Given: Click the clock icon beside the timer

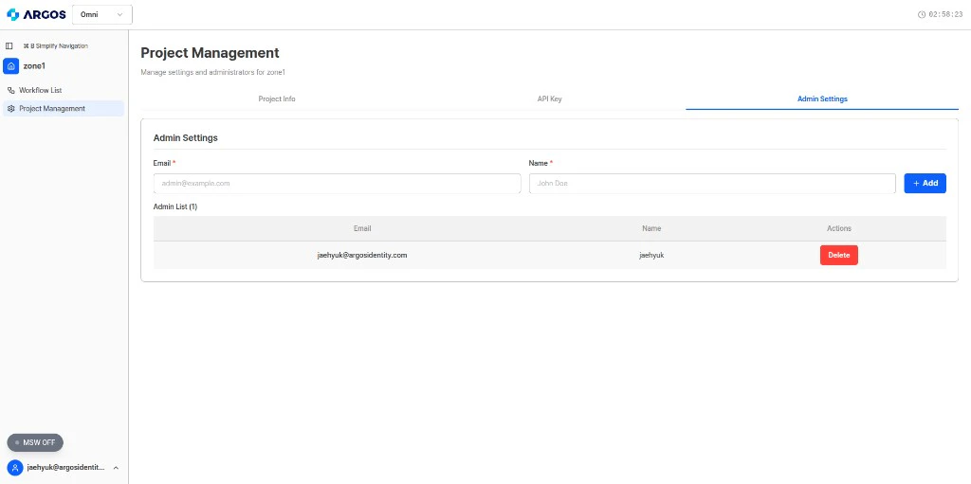Looking at the screenshot, I should 922,14.
